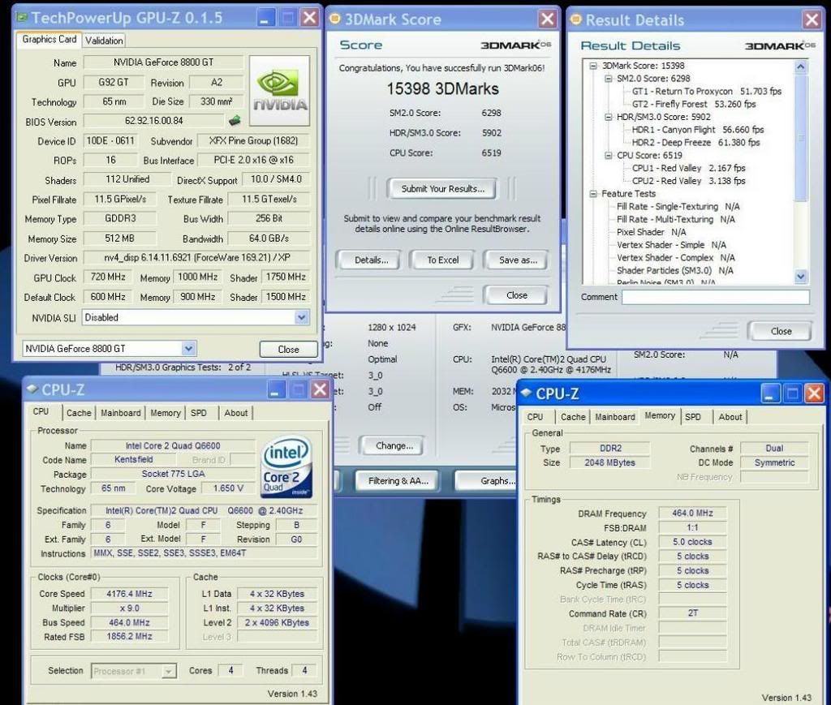This screenshot has height=705, width=831.
Task: Collapse the Feature Tests tree node
Action: [x=593, y=194]
